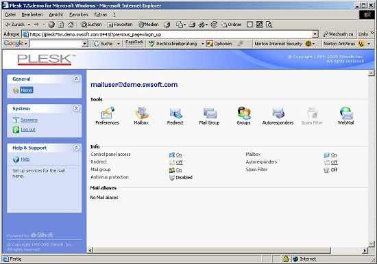This screenshot has width=377, height=264.
Task: Open the Suche button dropdown arrow
Action: (119, 44)
